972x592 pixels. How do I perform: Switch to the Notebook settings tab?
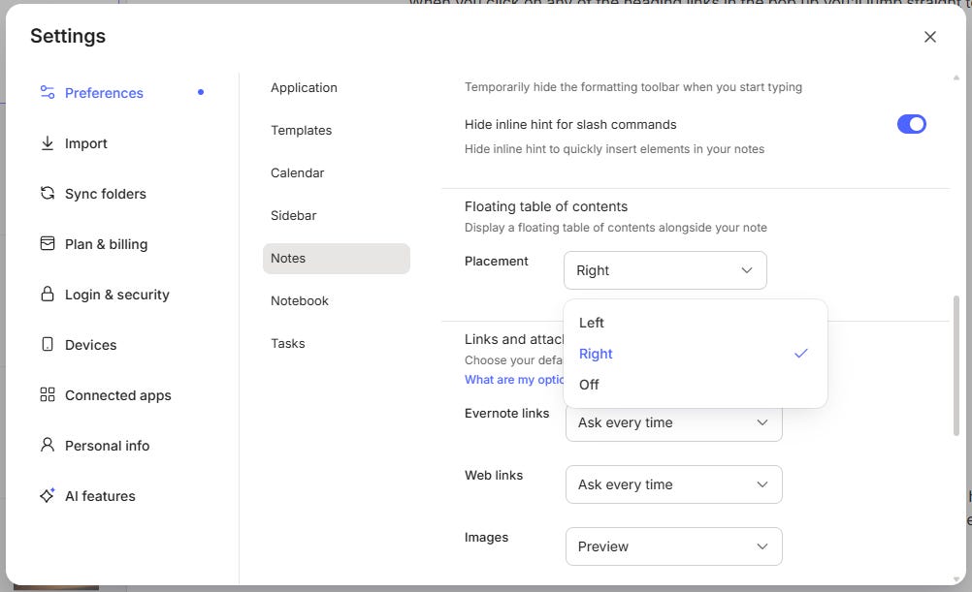point(300,300)
